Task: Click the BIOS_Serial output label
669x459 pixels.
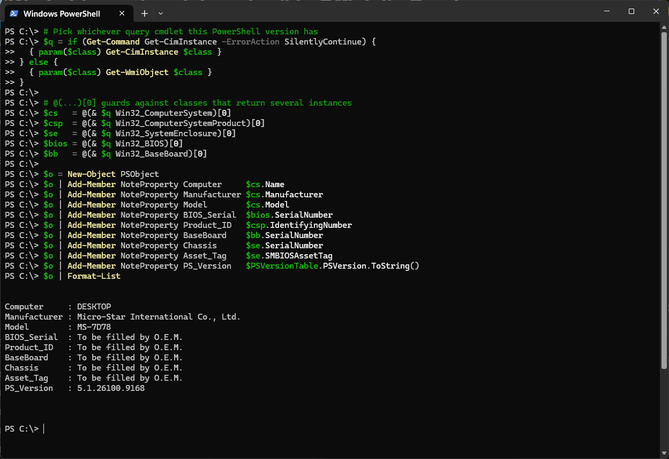Action: click(x=31, y=337)
